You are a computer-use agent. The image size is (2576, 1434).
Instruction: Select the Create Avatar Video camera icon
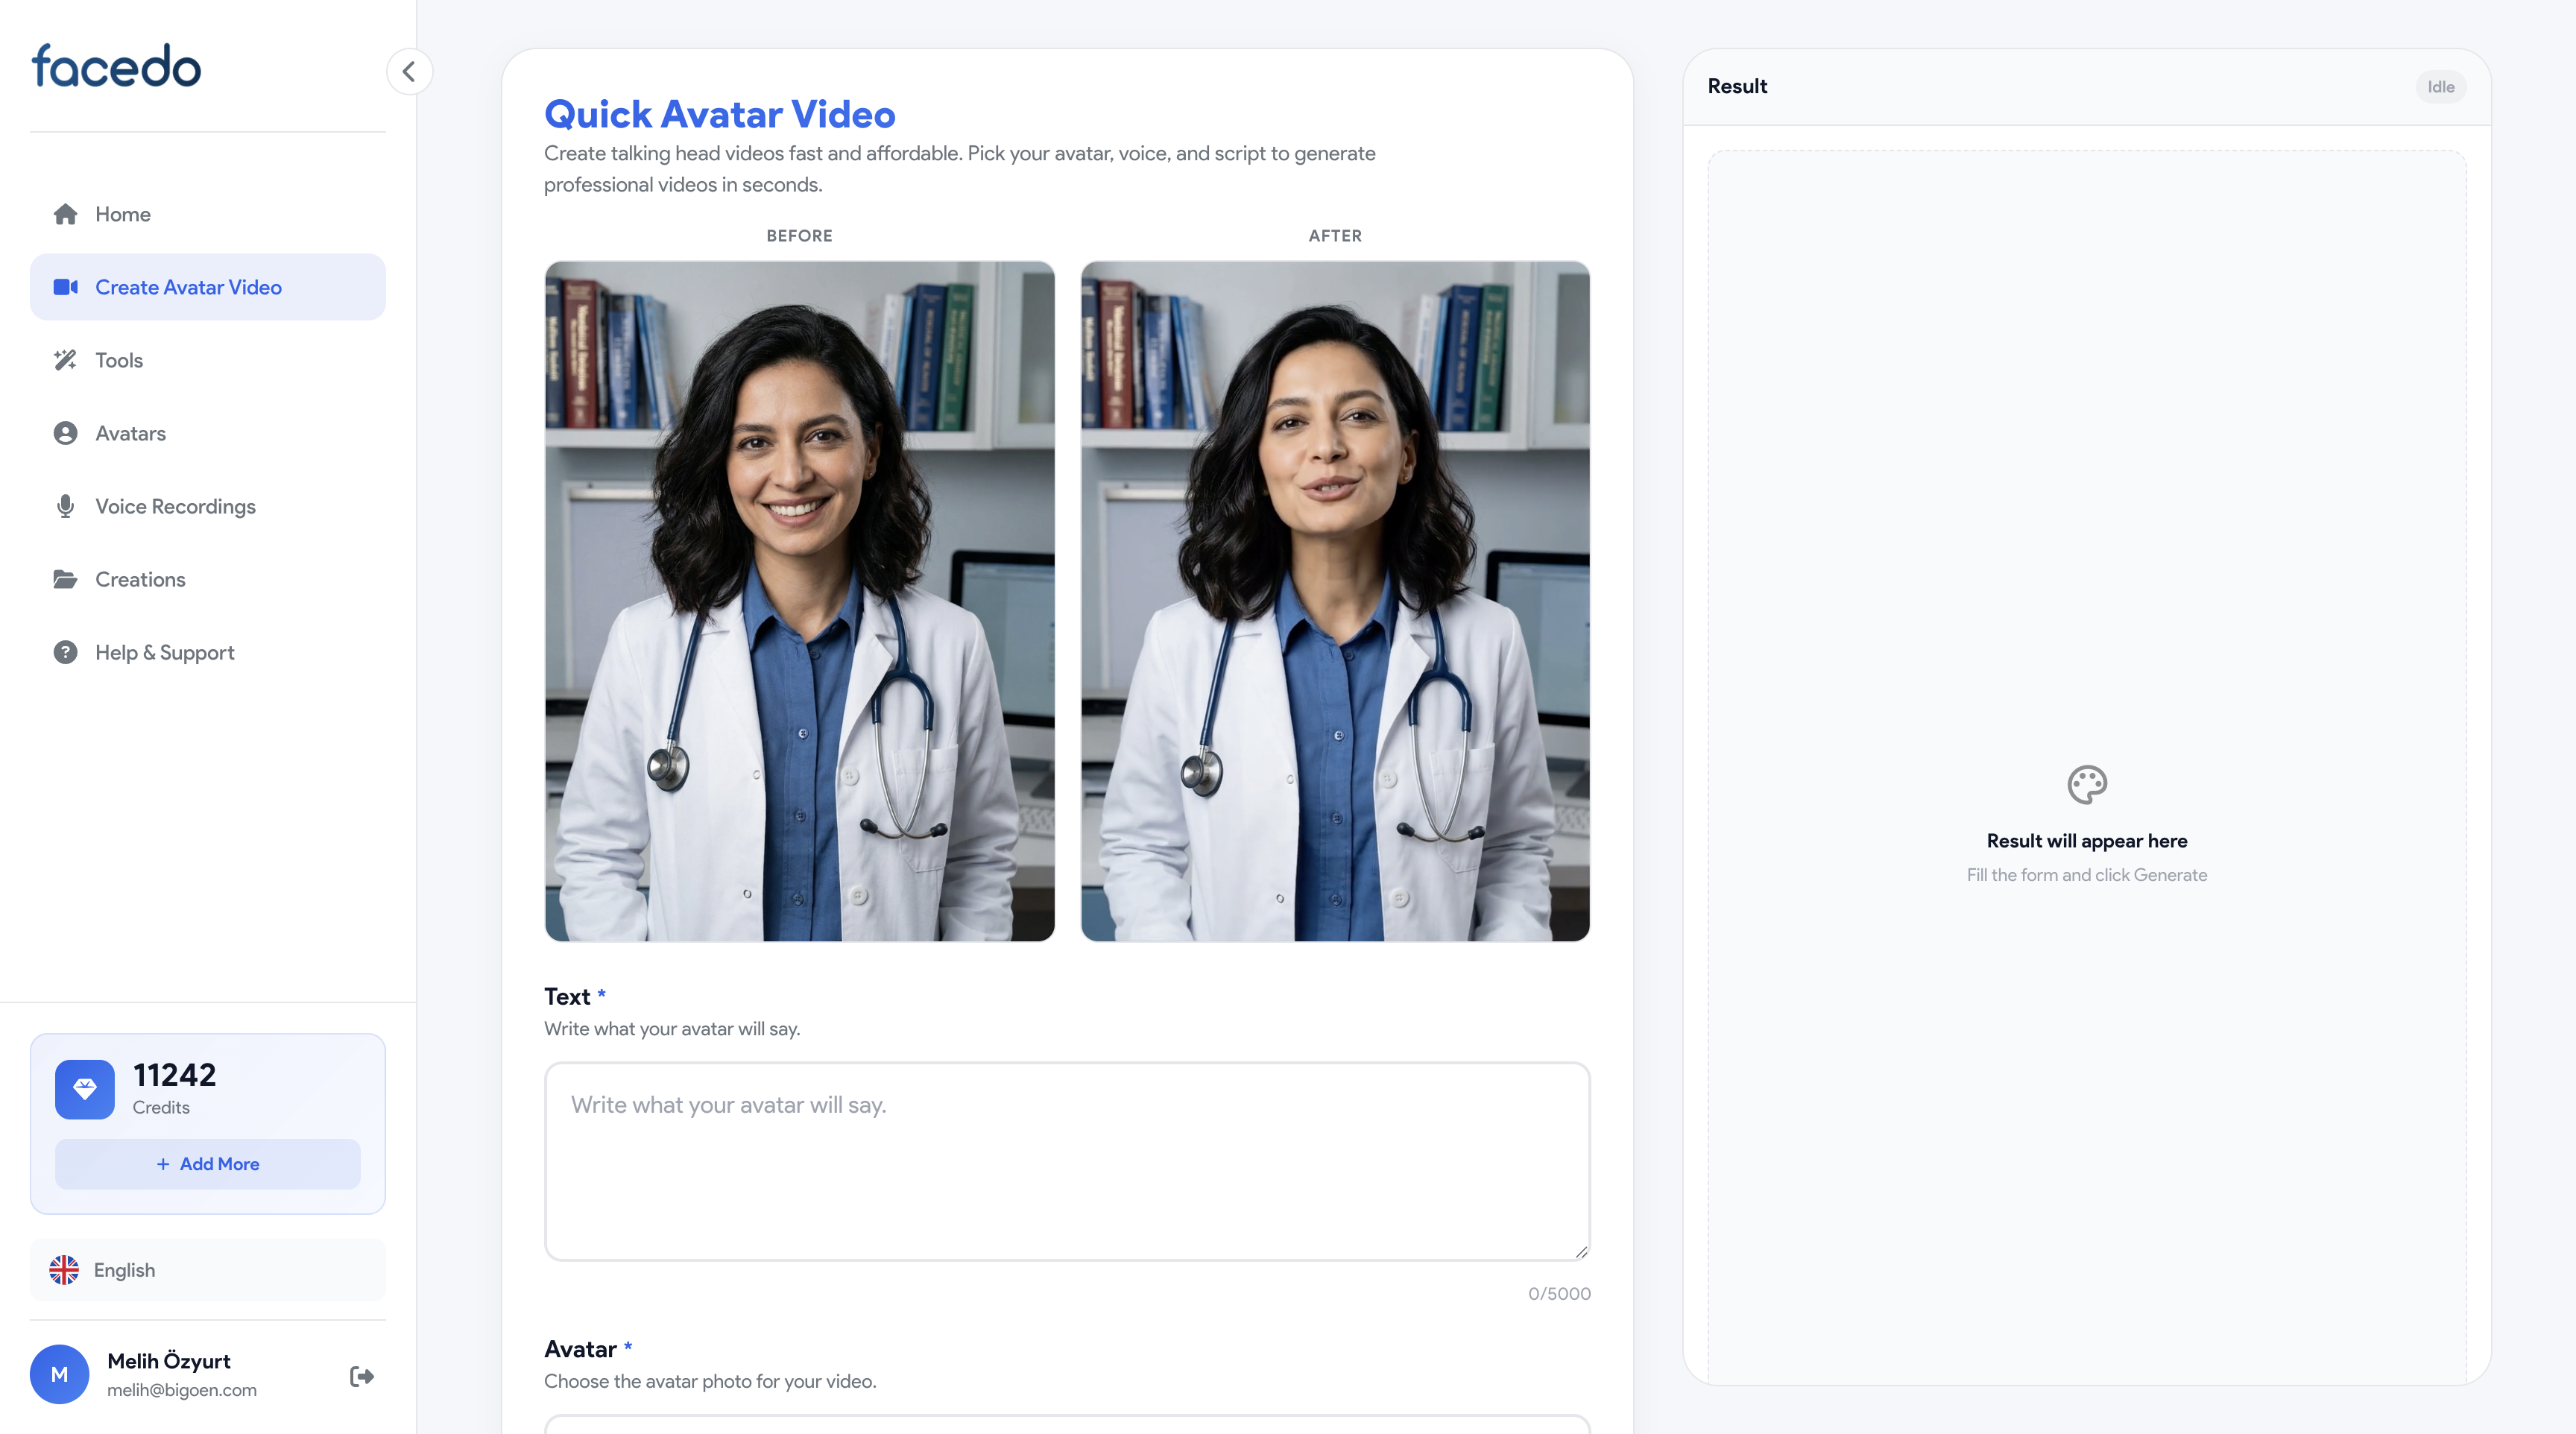pos(65,287)
